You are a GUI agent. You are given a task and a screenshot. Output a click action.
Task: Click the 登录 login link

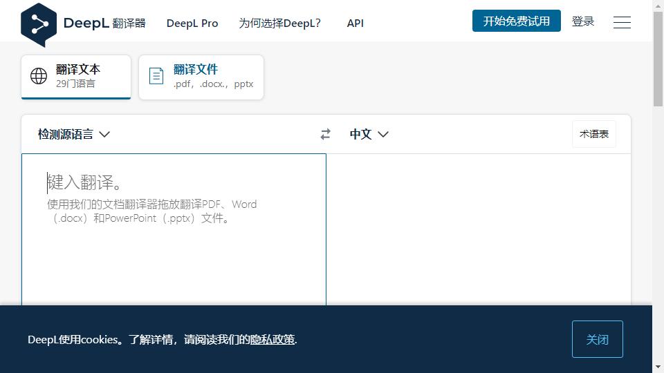[x=582, y=21]
